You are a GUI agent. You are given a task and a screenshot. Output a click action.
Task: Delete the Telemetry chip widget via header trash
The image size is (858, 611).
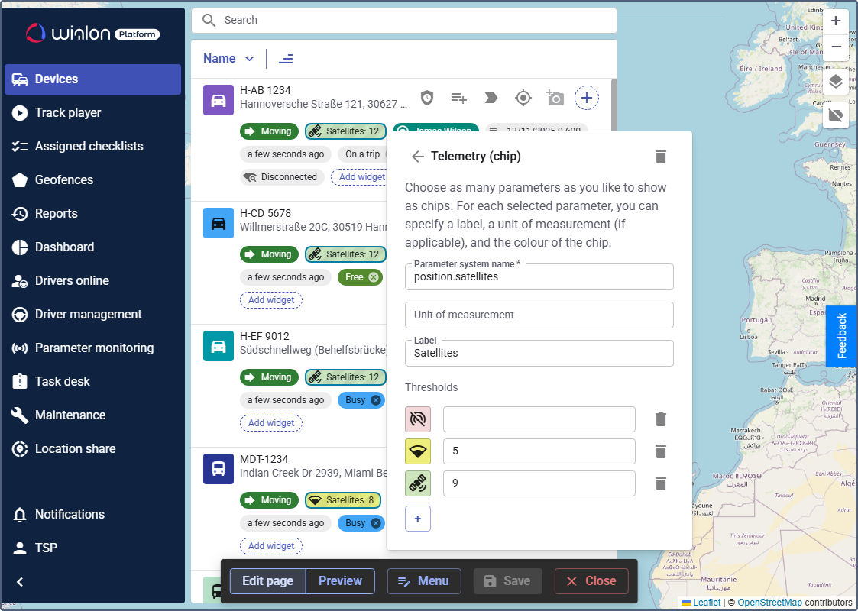(x=661, y=157)
